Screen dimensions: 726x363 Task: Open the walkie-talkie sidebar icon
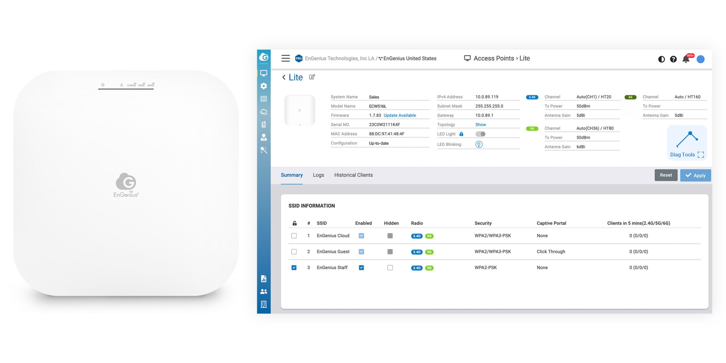[x=263, y=124]
